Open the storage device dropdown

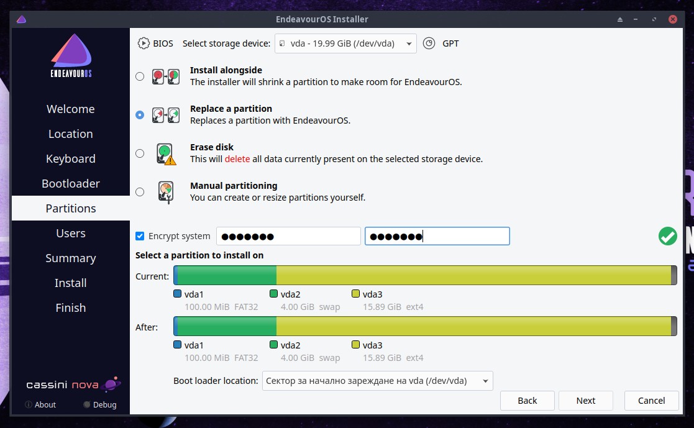(x=345, y=43)
